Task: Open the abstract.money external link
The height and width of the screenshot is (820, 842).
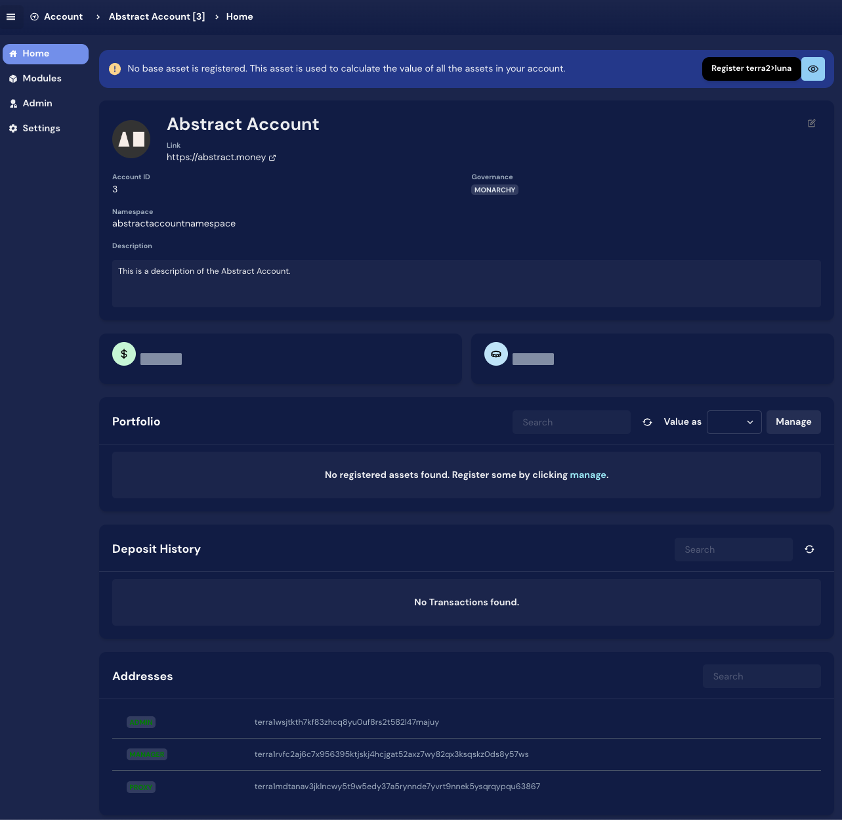Action: pyautogui.click(x=221, y=158)
